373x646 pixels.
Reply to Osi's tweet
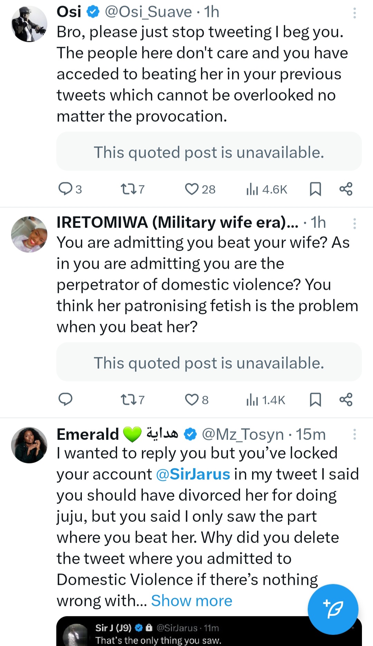[x=65, y=189]
